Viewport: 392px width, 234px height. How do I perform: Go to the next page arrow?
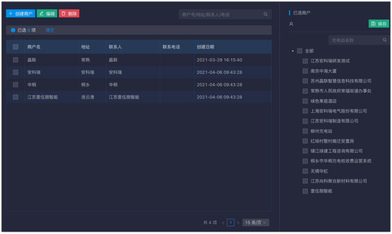pyautogui.click(x=238, y=223)
